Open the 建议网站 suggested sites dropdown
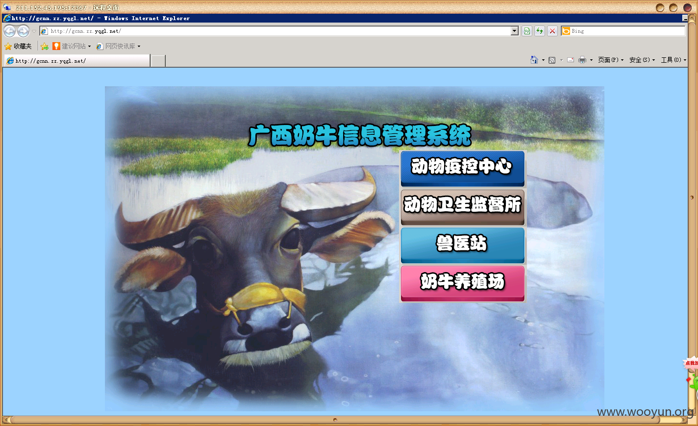The width and height of the screenshot is (698, 426). (x=72, y=46)
